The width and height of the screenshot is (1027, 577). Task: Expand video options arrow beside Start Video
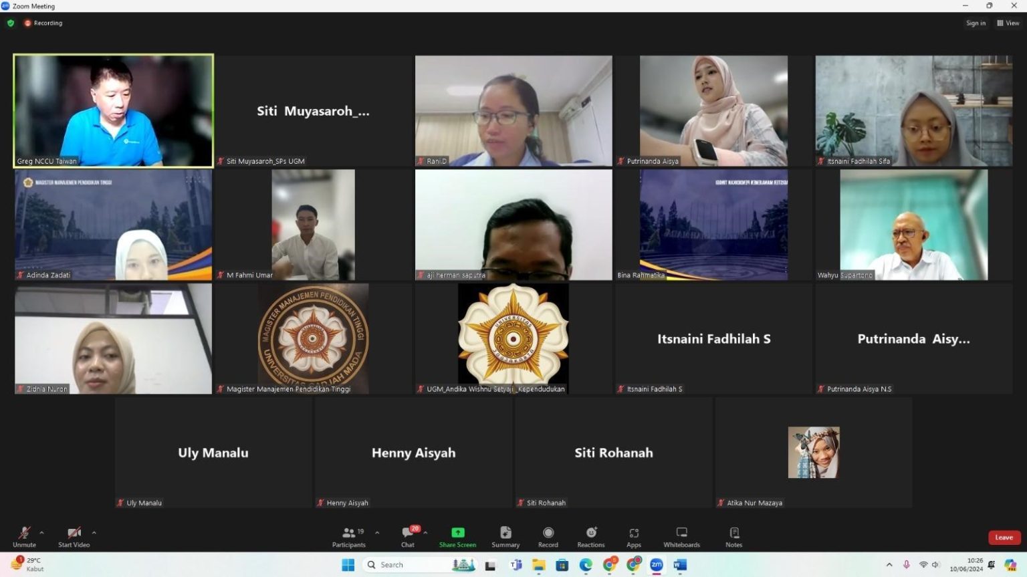[x=94, y=533]
